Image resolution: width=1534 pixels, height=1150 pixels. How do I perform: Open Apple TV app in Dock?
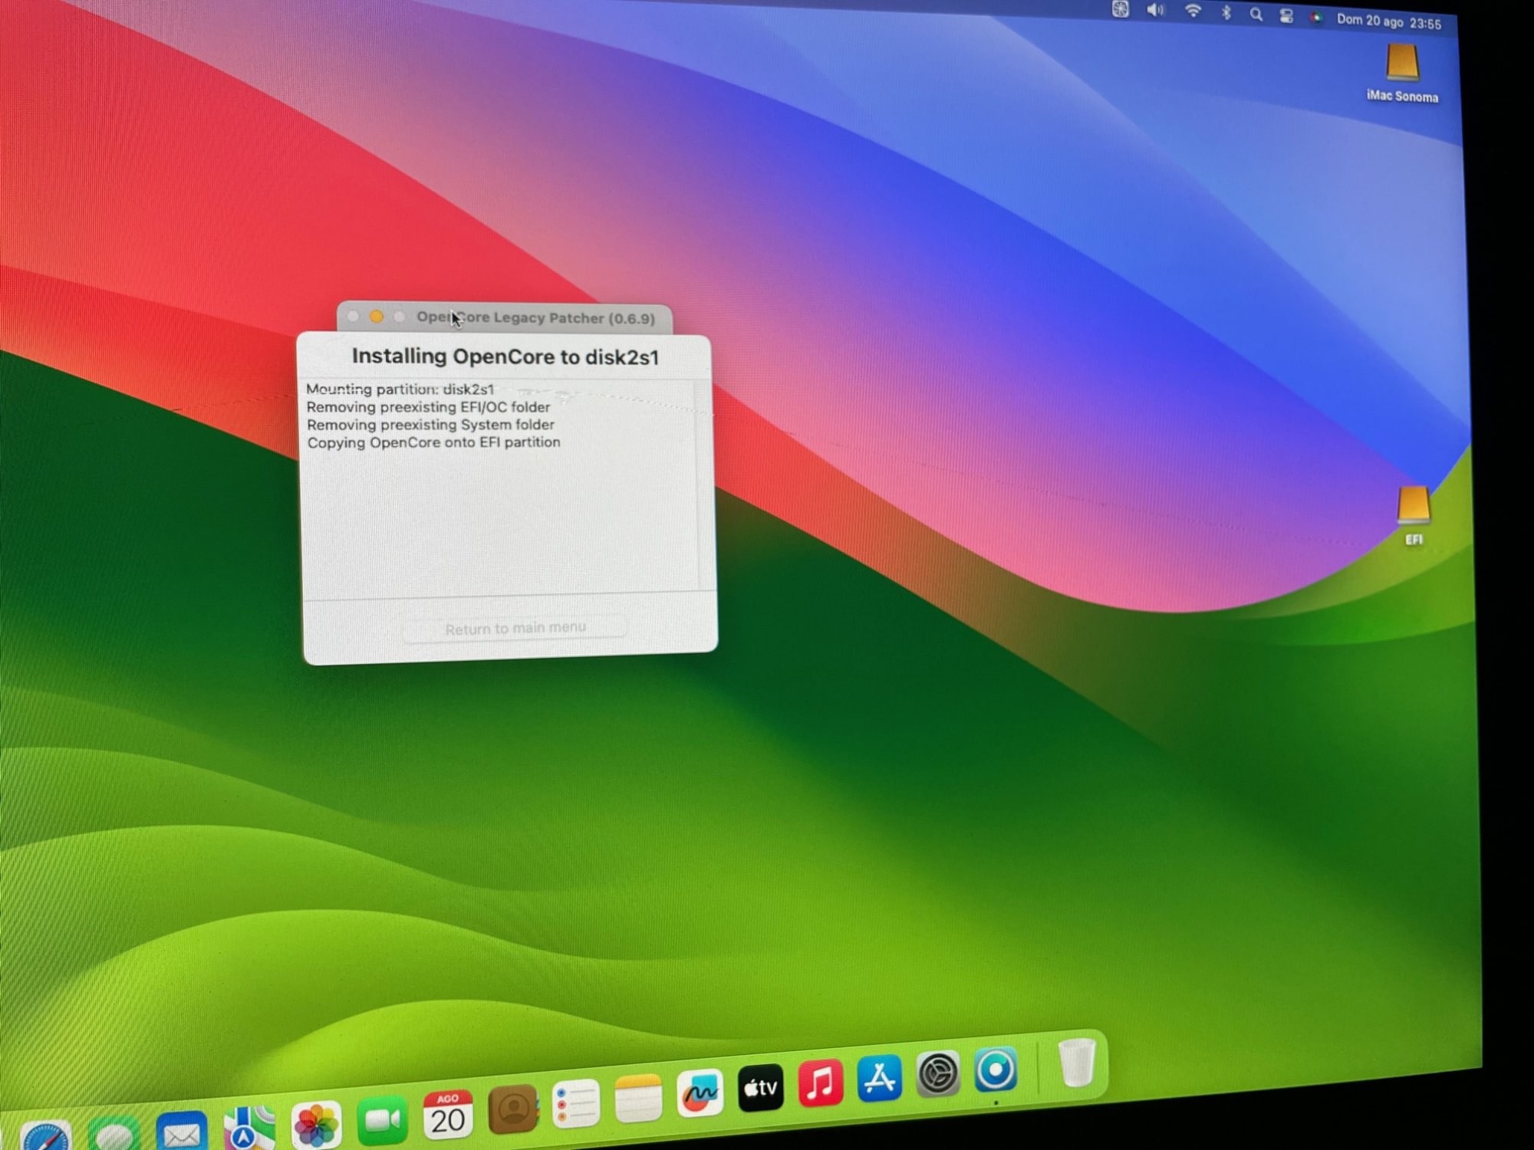(x=760, y=1088)
